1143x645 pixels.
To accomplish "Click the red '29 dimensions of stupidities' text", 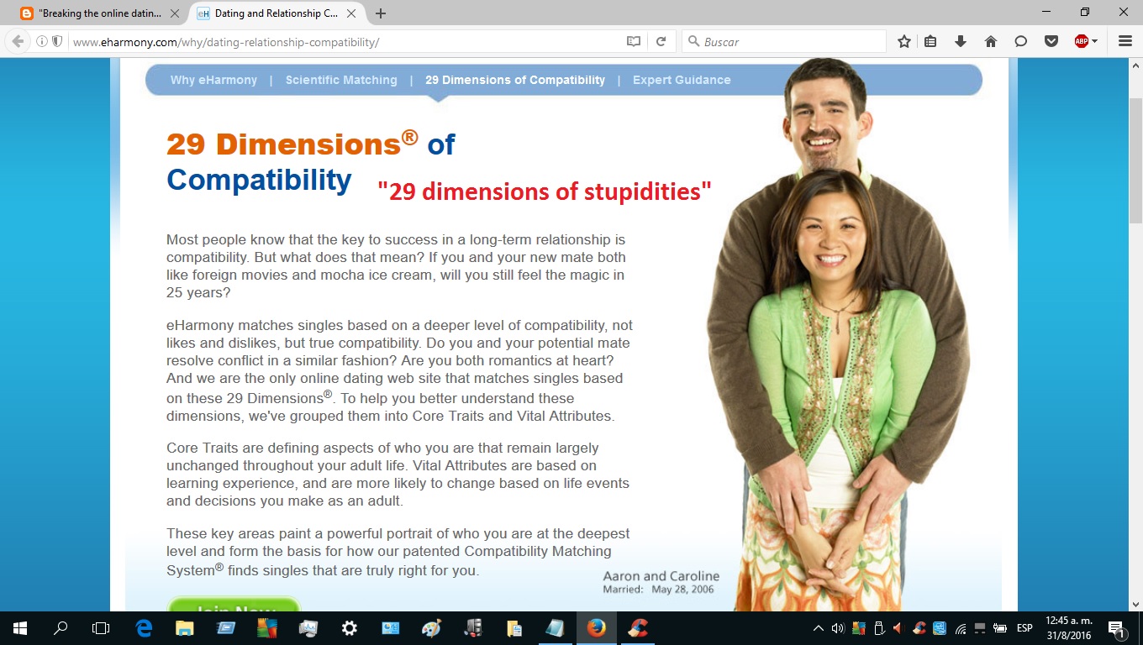I will (x=545, y=191).
